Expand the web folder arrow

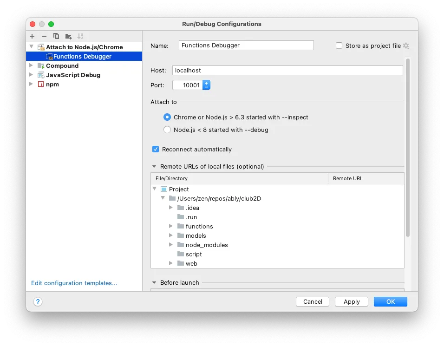click(x=171, y=263)
